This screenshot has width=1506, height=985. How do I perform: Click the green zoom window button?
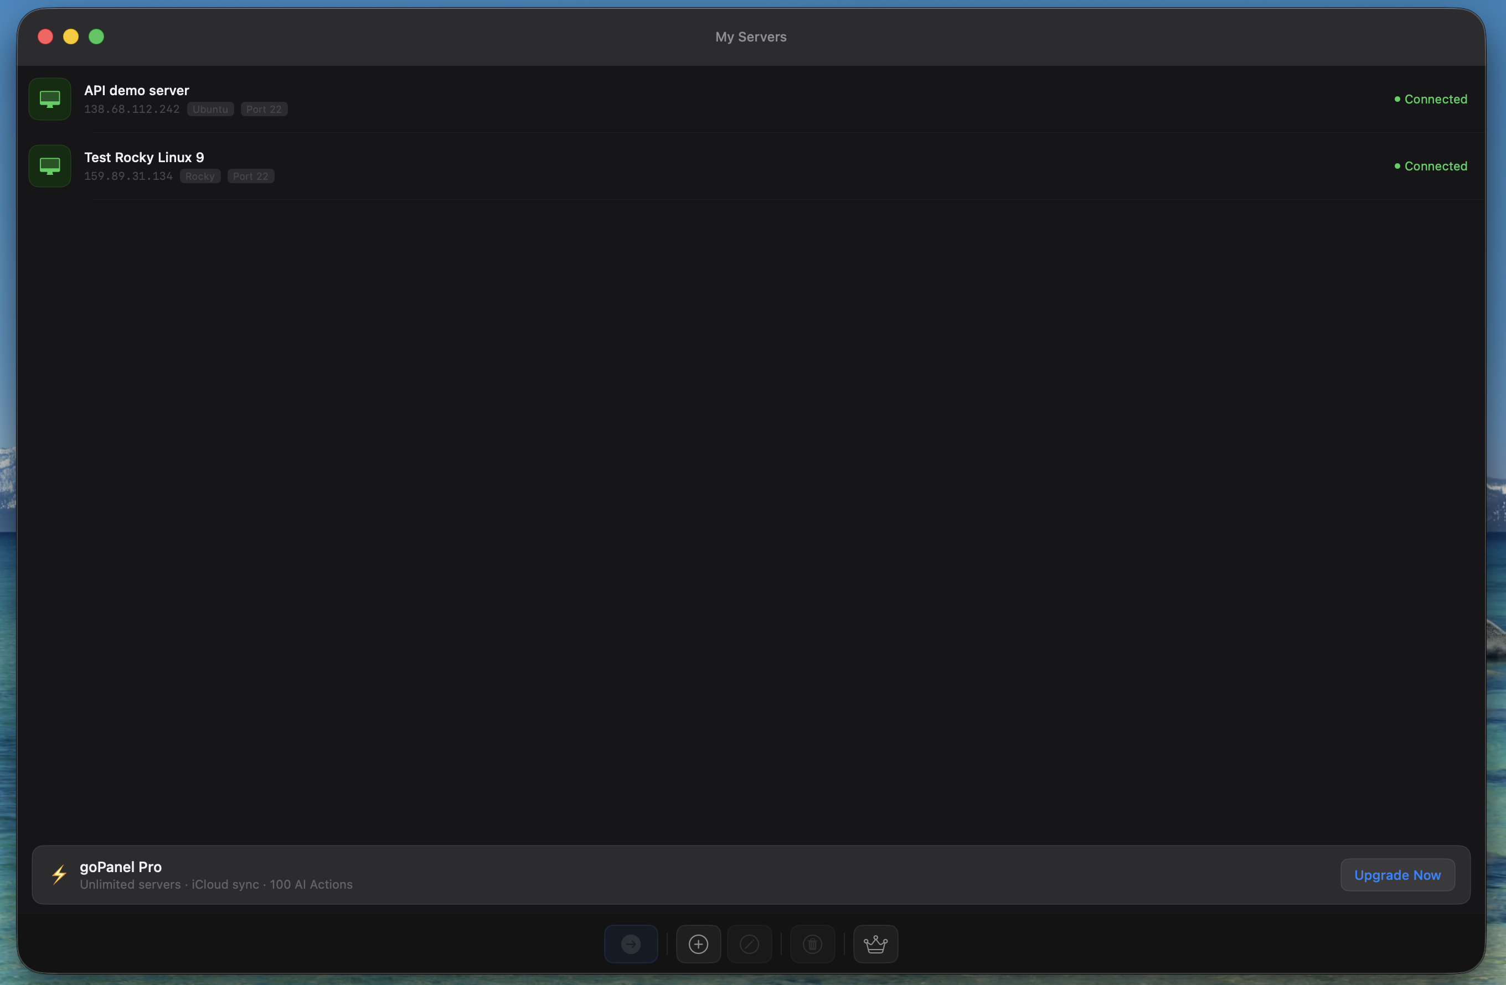click(96, 36)
